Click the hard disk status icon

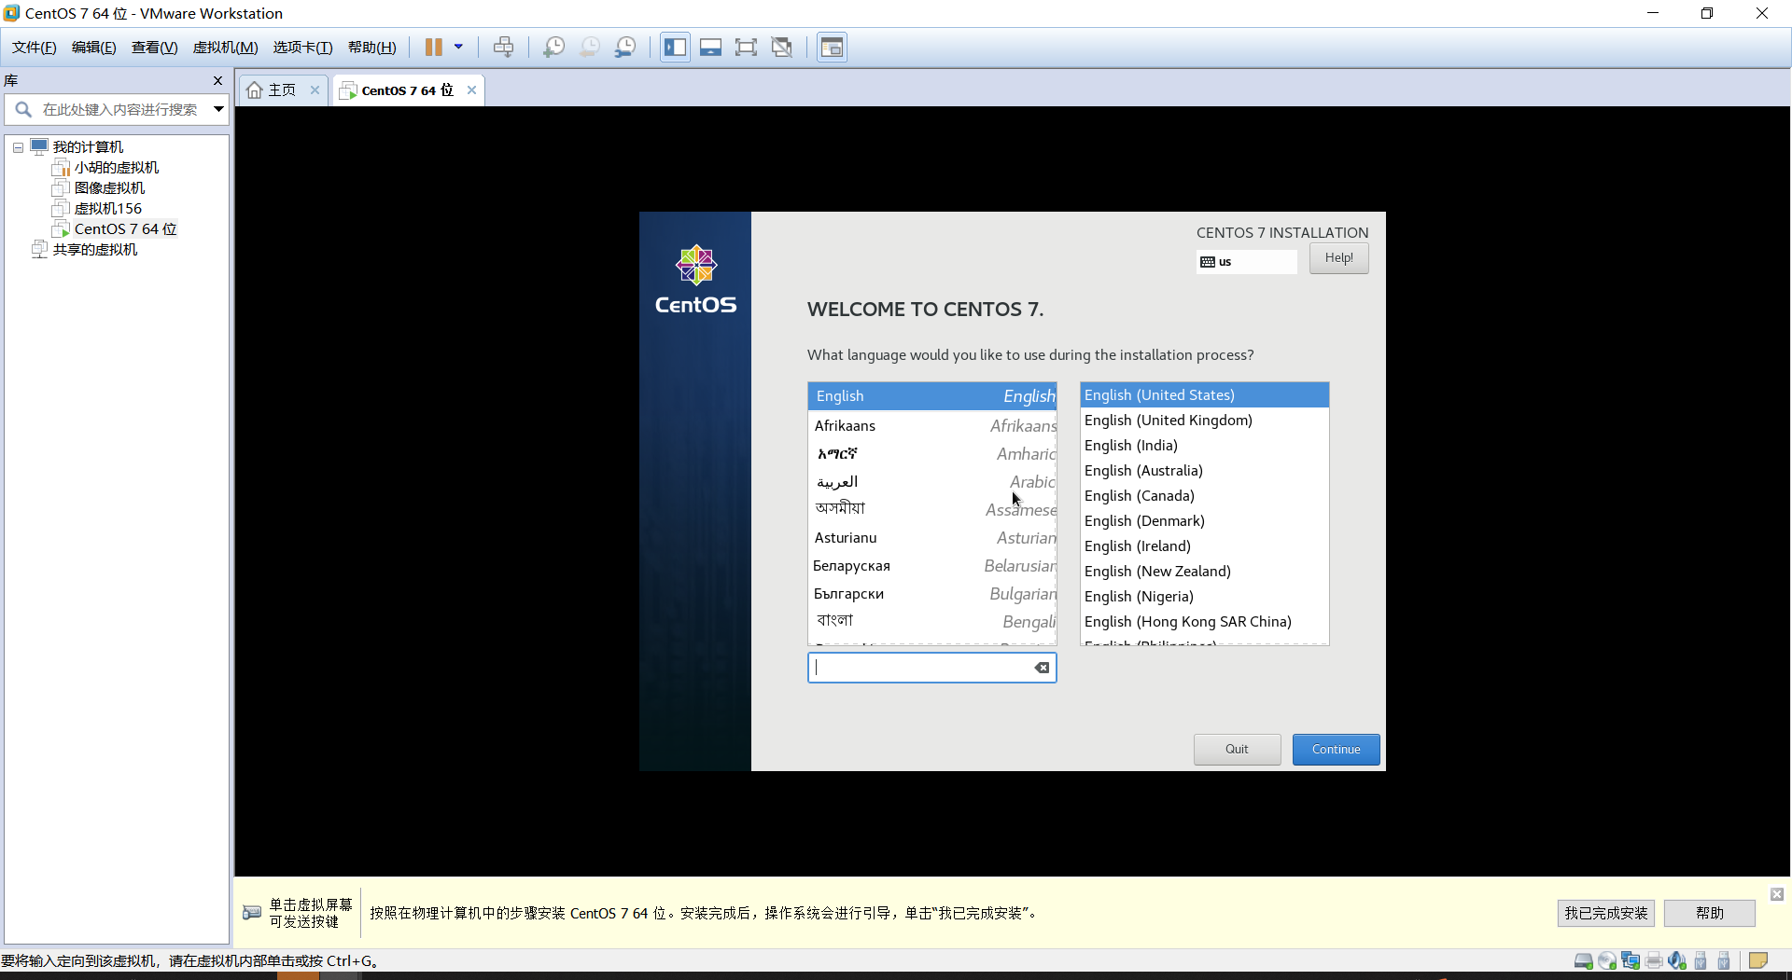tap(1584, 961)
